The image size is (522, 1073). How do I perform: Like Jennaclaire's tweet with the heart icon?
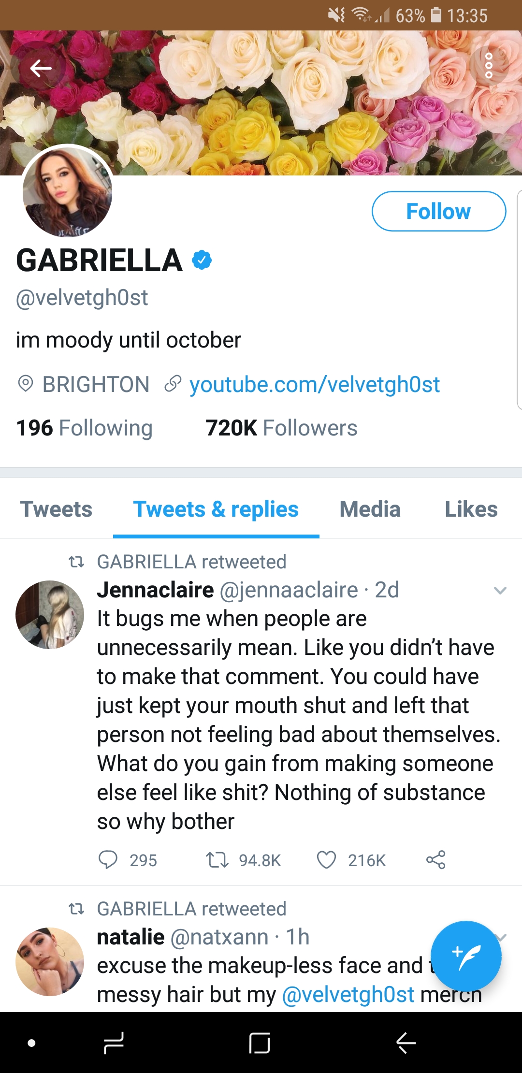[326, 860]
